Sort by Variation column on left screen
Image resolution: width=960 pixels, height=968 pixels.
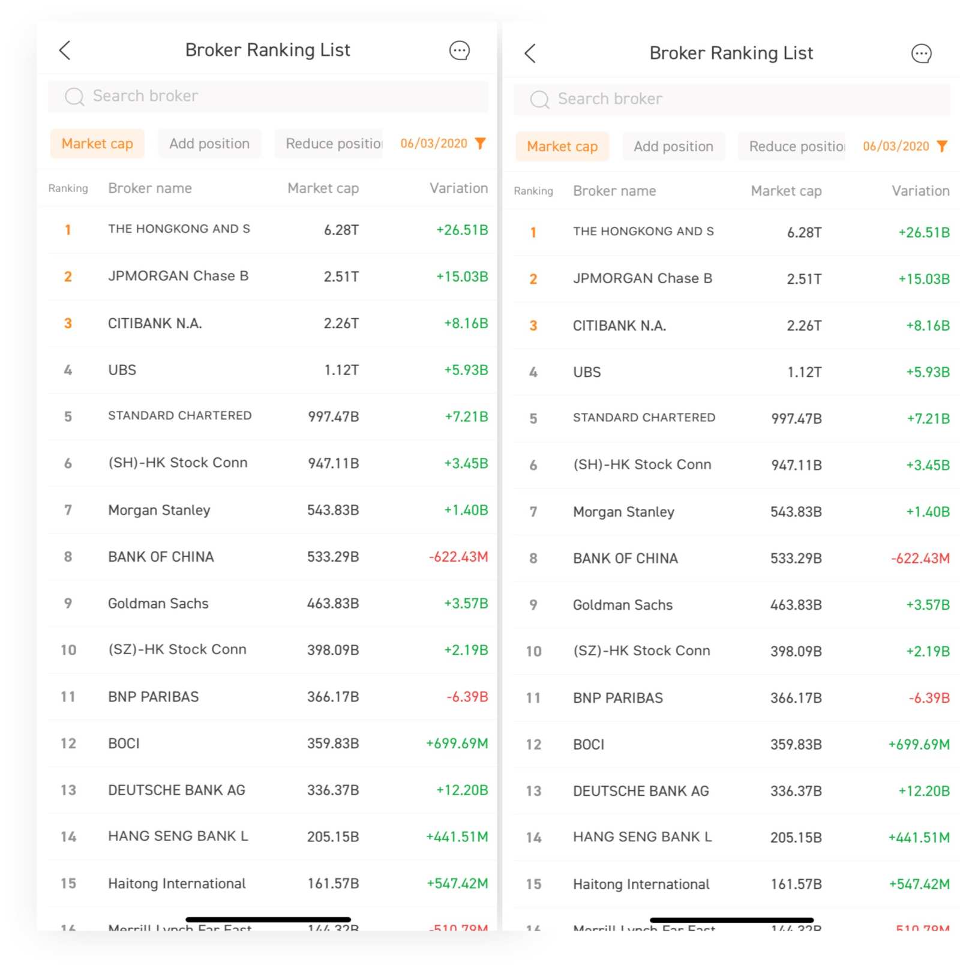[x=458, y=188]
